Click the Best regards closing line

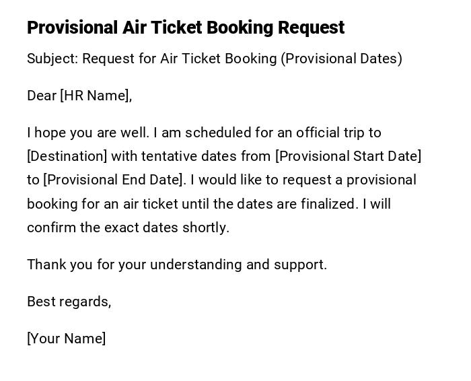[69, 301]
